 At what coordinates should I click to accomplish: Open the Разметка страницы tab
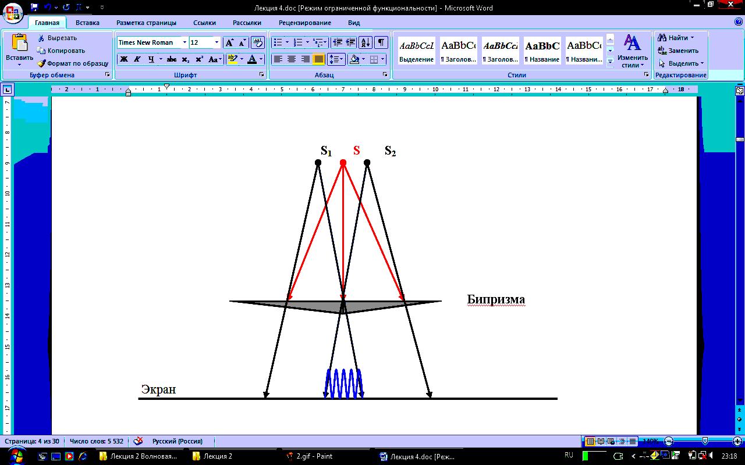click(x=146, y=23)
